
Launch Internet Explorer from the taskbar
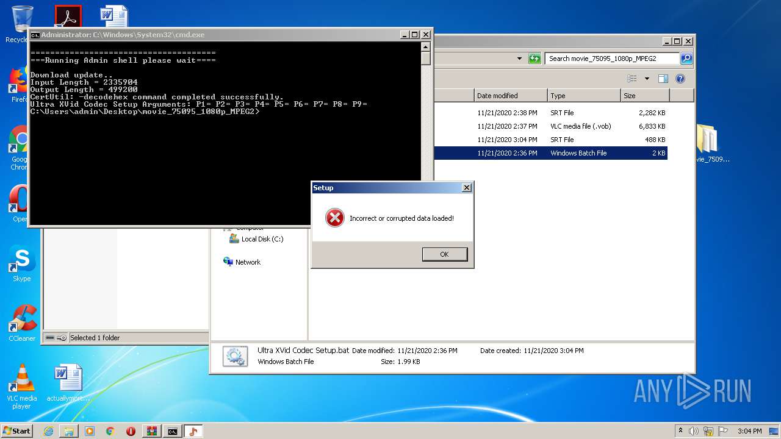[x=48, y=431]
